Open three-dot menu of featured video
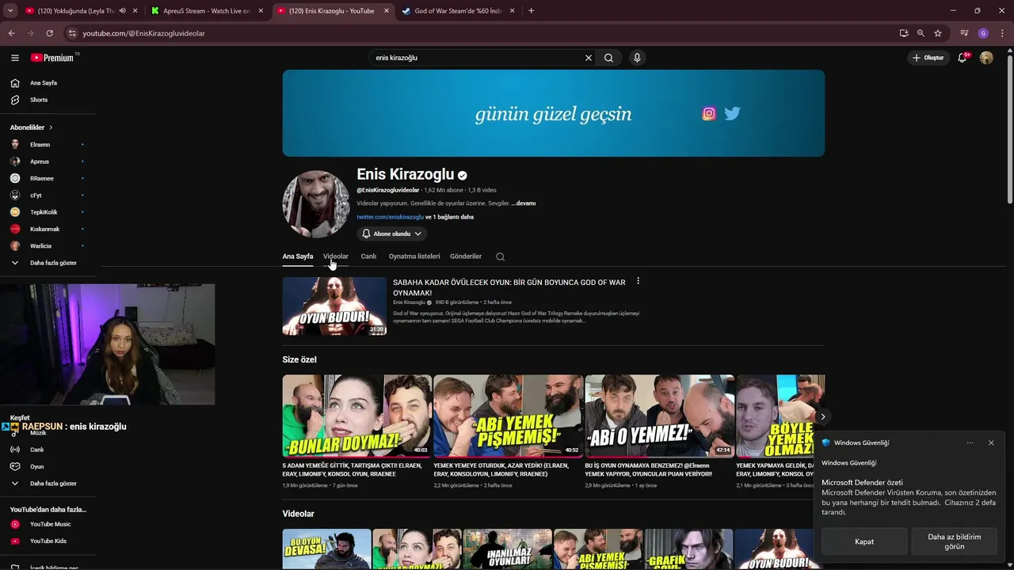The image size is (1014, 570). click(x=638, y=281)
